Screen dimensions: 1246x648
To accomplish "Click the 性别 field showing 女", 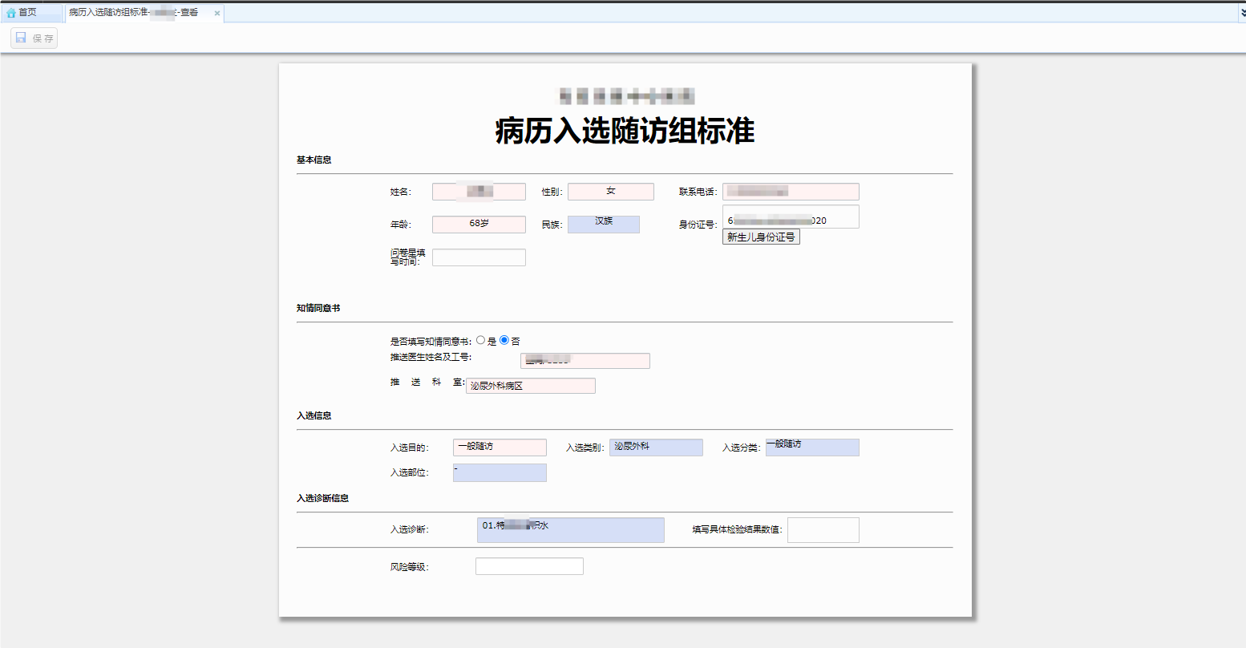I will 610,192.
